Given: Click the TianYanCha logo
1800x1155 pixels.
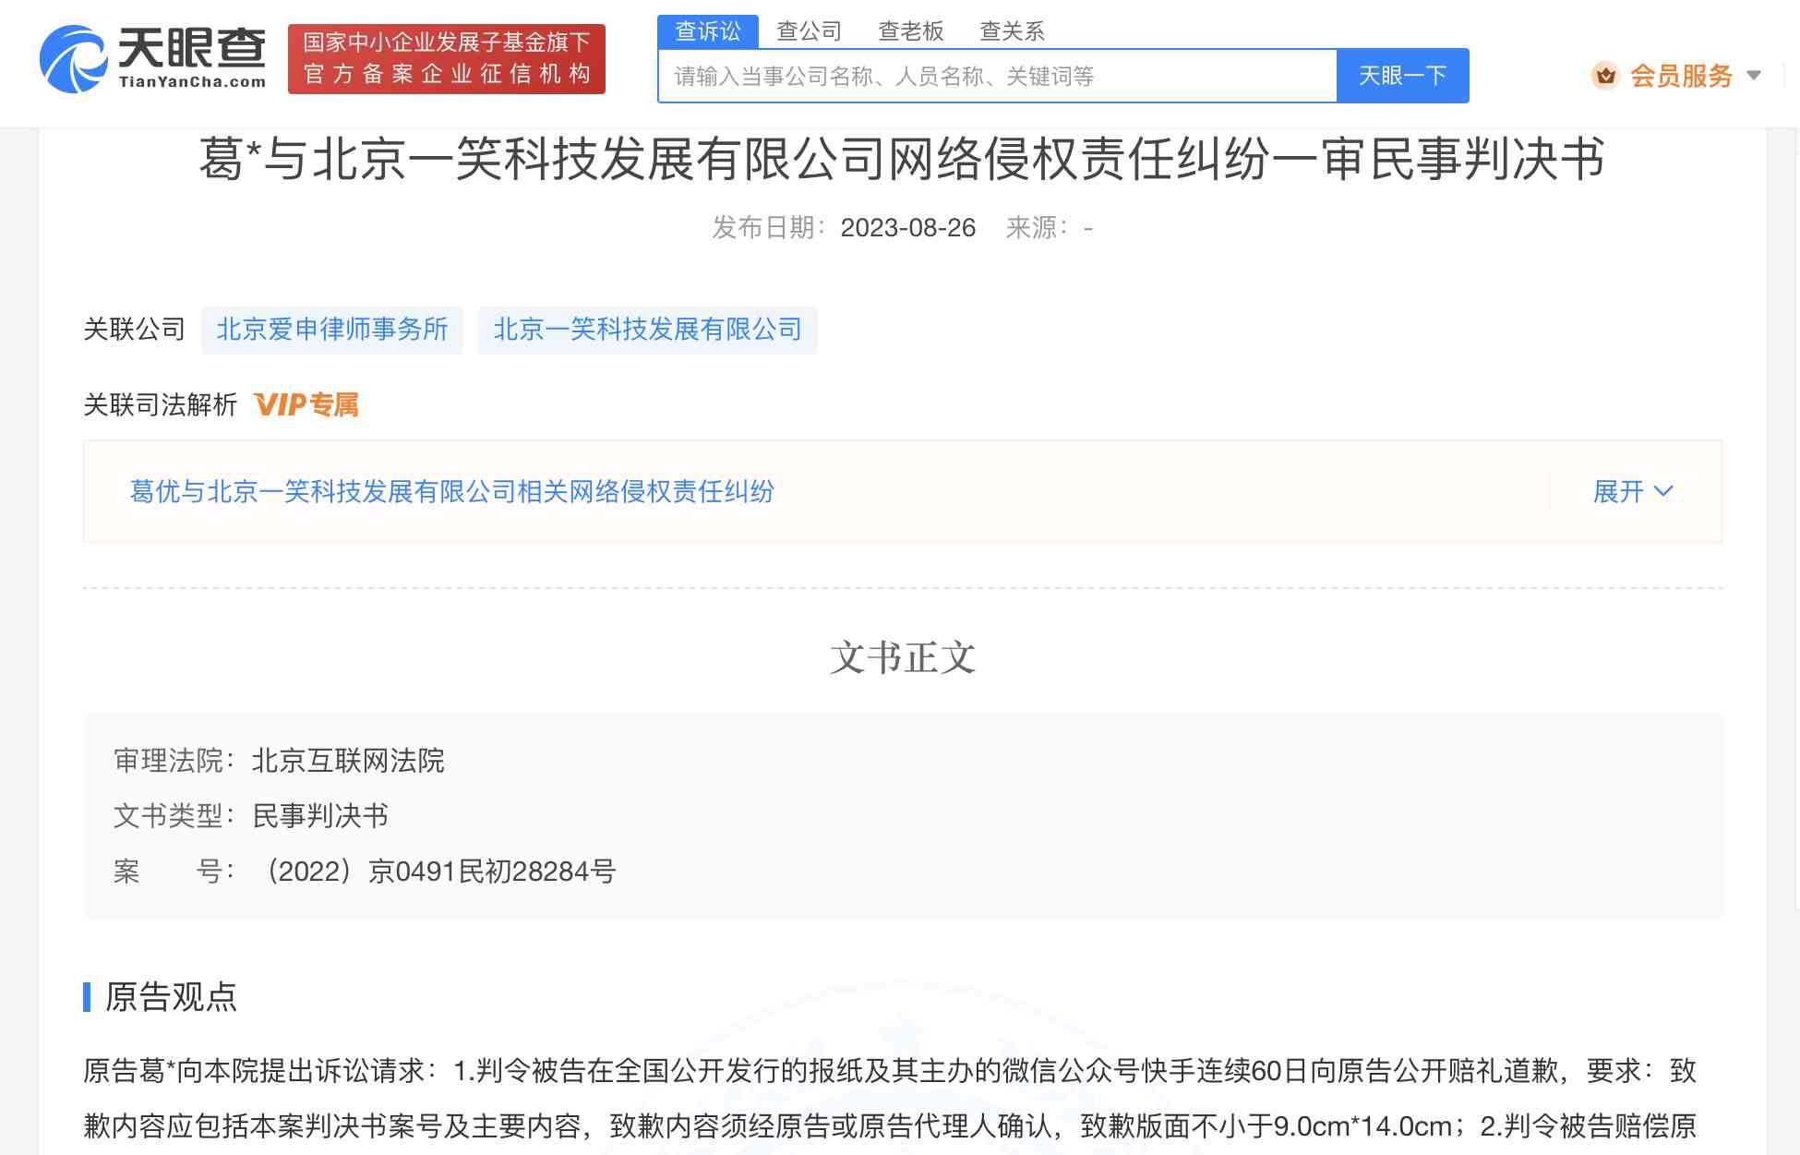Looking at the screenshot, I should coord(152,58).
